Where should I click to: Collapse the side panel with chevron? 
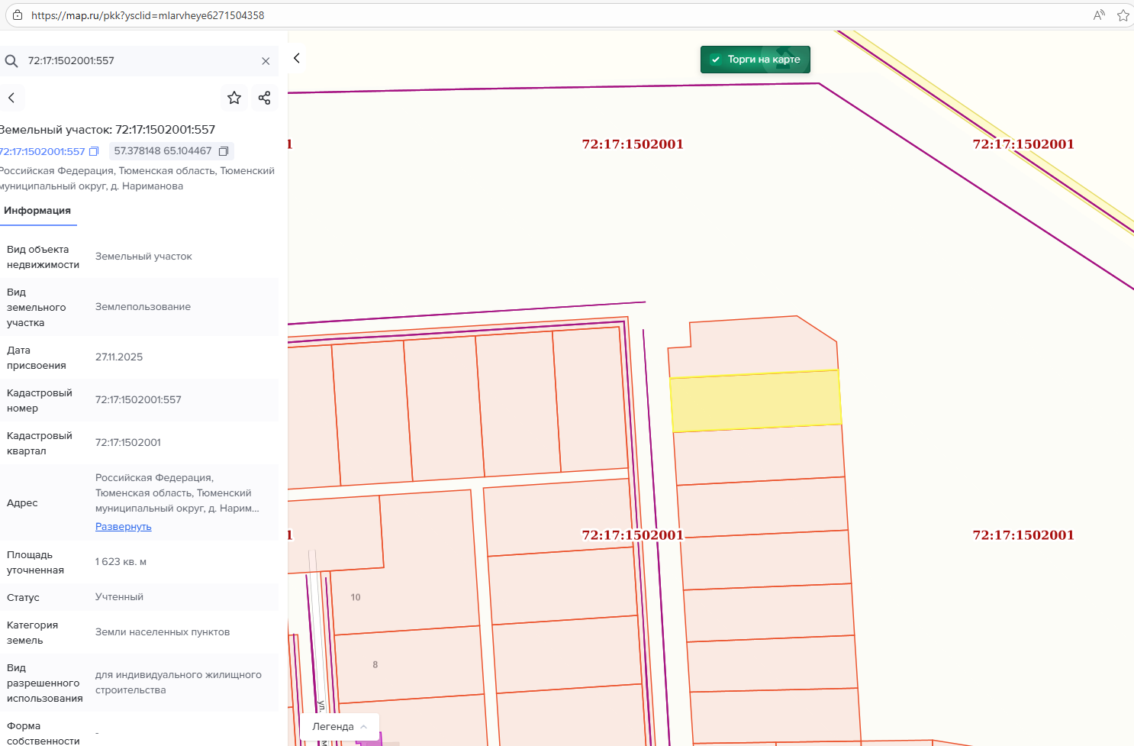point(297,58)
